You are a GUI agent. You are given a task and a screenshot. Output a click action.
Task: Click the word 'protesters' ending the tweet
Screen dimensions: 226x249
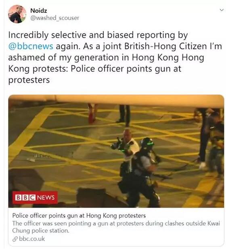[x=29, y=80]
